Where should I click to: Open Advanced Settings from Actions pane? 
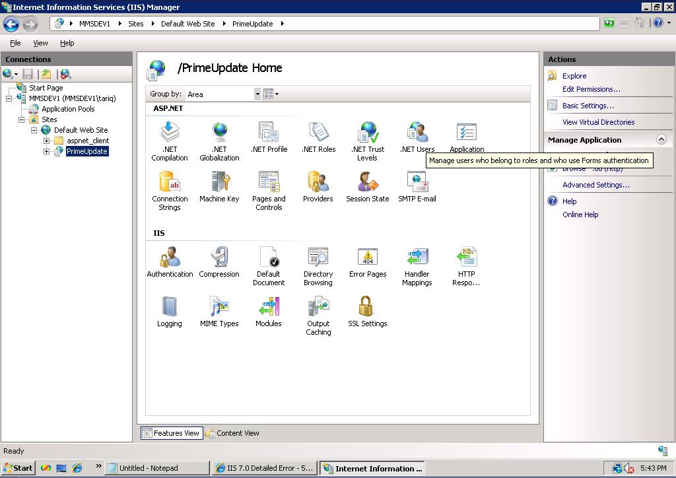coord(596,185)
